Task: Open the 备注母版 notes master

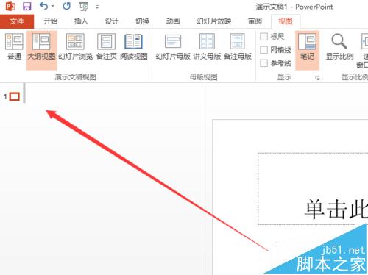Action: tap(238, 46)
